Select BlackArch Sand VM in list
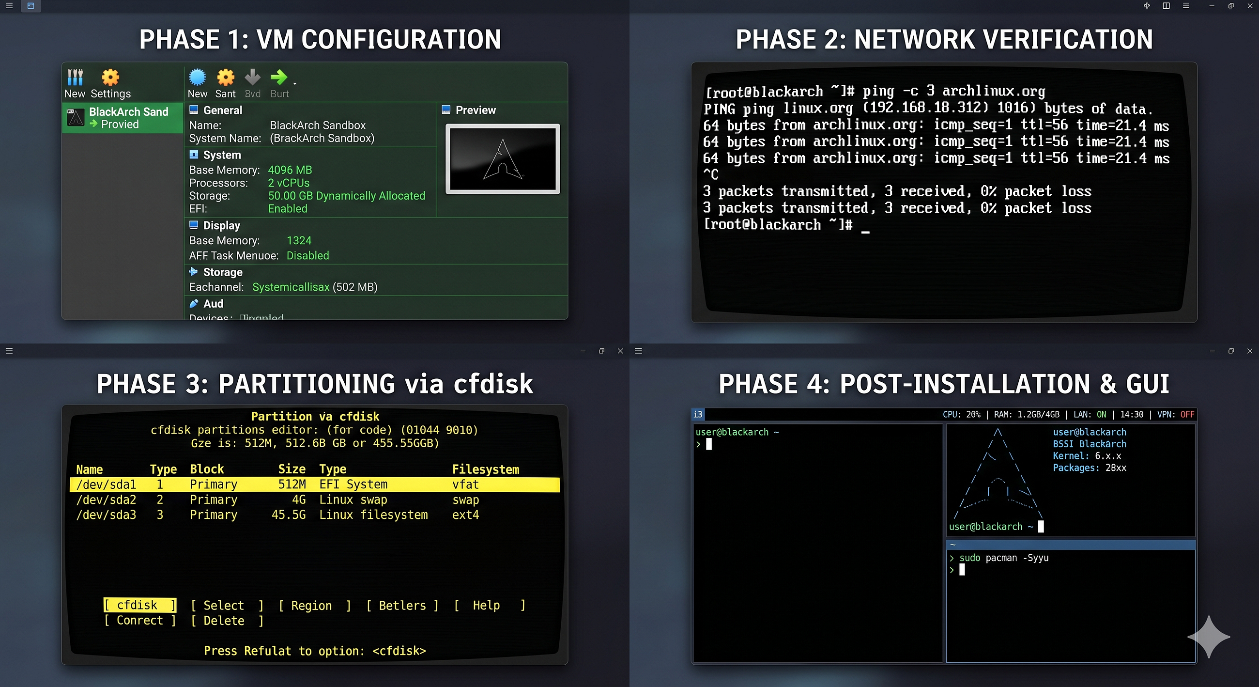Image resolution: width=1259 pixels, height=687 pixels. (x=123, y=118)
